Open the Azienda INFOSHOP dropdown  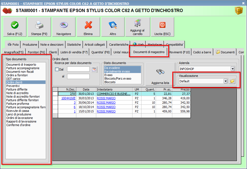(233, 69)
